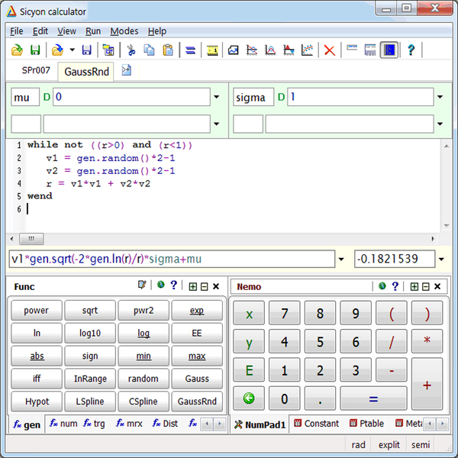Open the sigma value dropdown arrow

(x=440, y=97)
